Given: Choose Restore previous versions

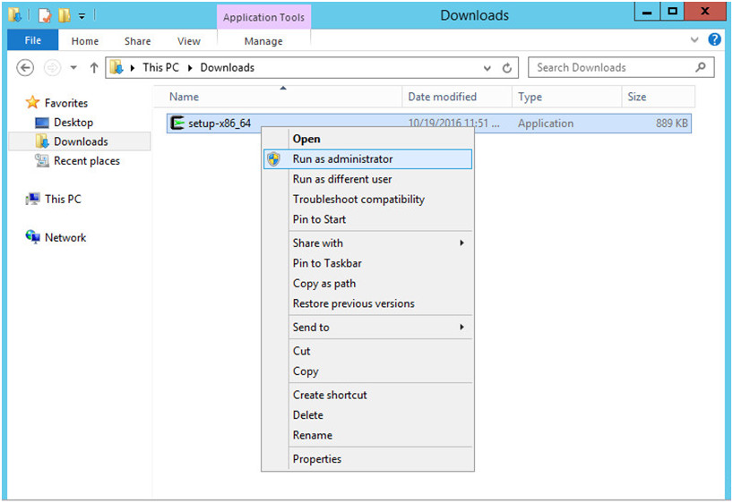Looking at the screenshot, I should [x=368, y=303].
